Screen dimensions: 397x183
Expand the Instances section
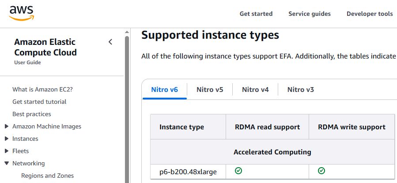7,139
